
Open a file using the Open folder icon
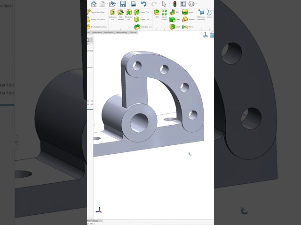(112, 4)
